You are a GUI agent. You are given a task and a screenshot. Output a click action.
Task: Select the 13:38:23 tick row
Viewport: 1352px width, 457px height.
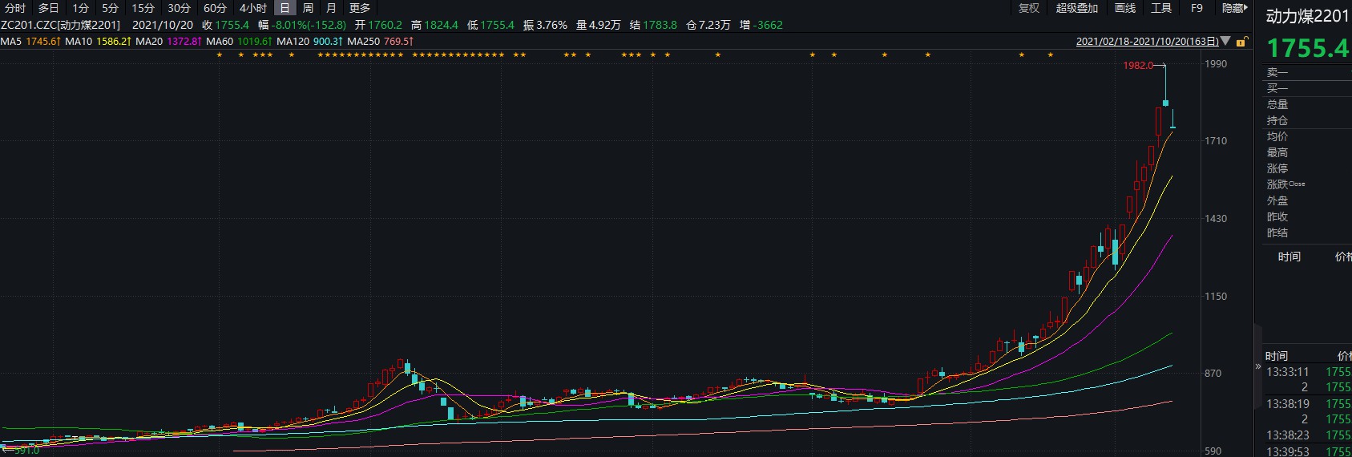tap(1308, 435)
